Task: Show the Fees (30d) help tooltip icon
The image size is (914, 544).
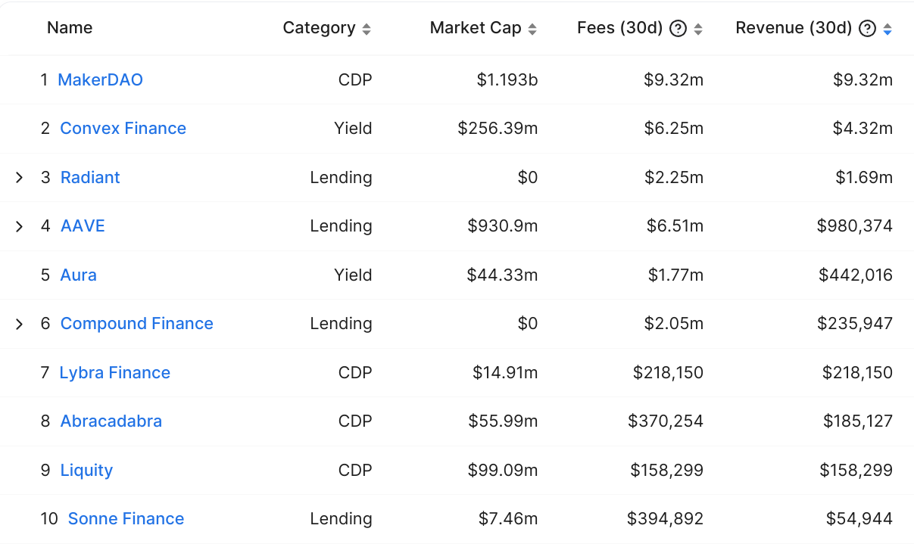Action: (x=679, y=29)
